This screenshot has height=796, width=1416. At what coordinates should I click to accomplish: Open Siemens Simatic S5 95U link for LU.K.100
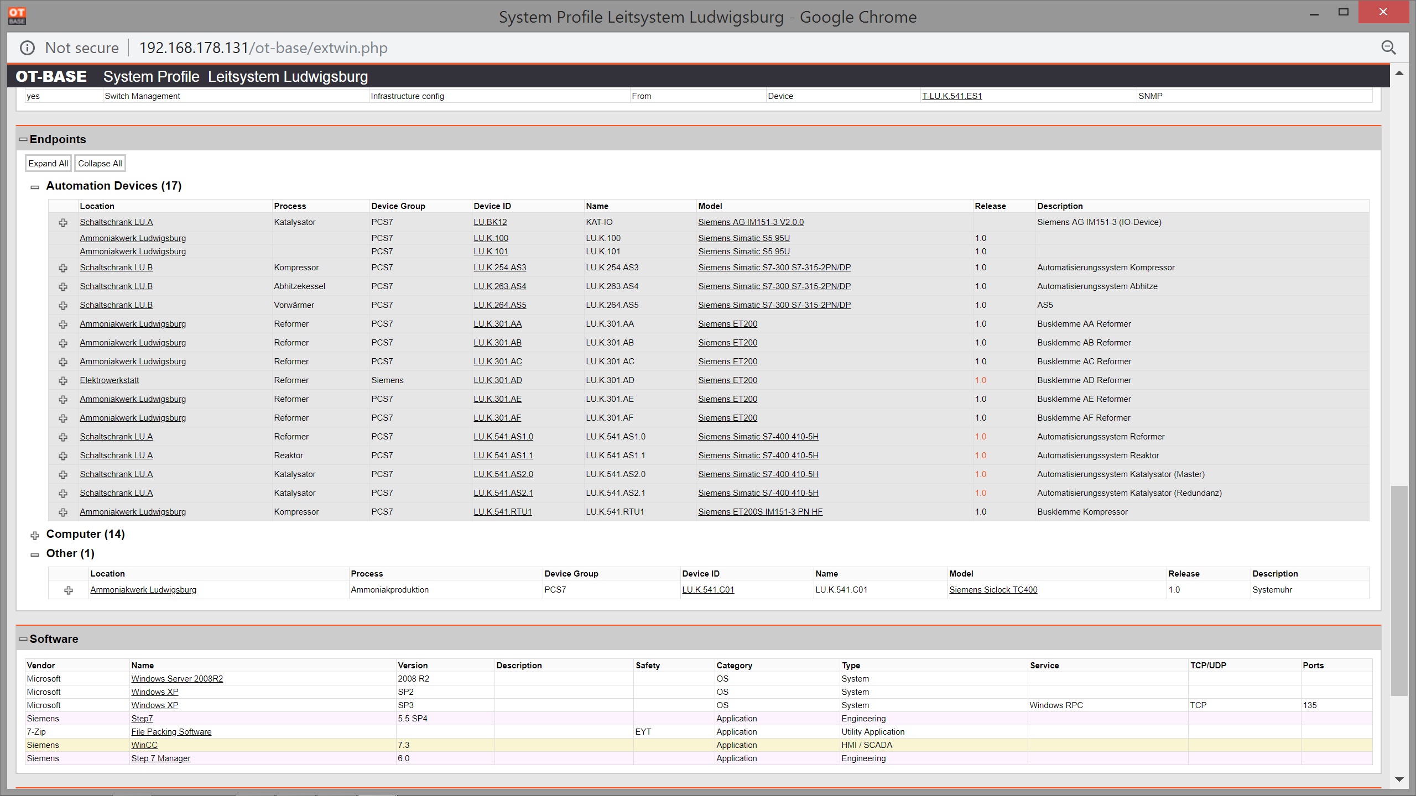(x=744, y=238)
